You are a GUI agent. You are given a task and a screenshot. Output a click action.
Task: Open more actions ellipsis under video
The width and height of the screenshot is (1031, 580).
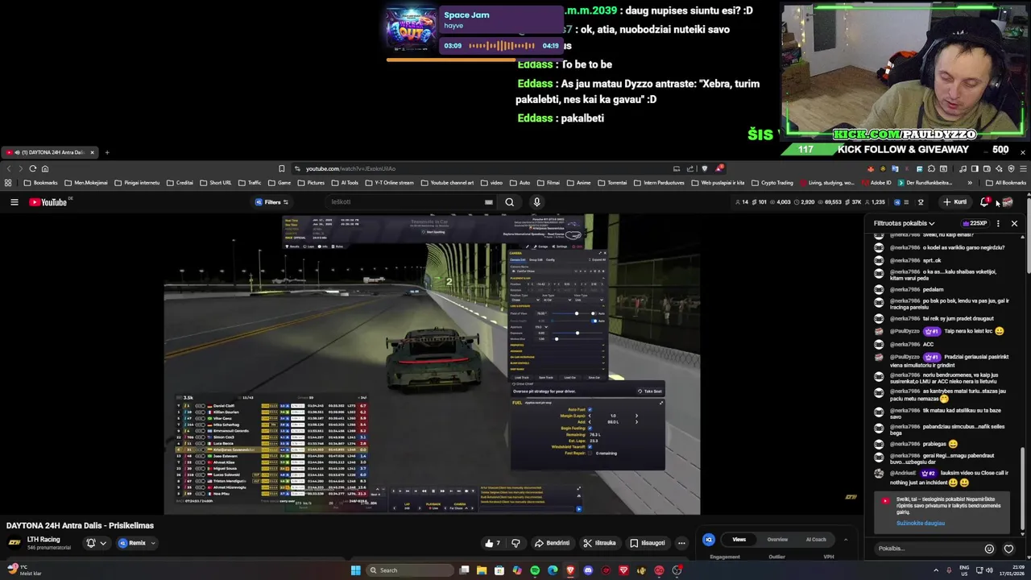pyautogui.click(x=681, y=543)
